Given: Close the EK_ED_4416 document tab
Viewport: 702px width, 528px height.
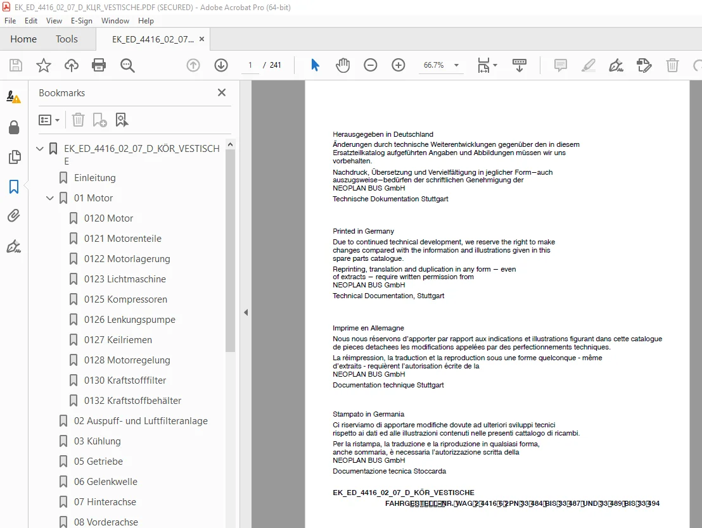Looking at the screenshot, I should 202,39.
